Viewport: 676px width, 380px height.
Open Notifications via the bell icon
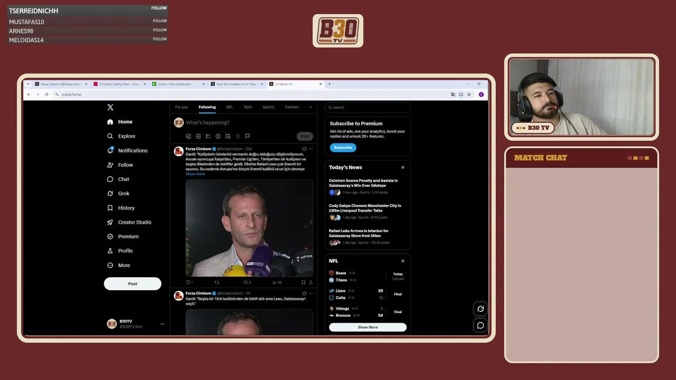tap(110, 150)
